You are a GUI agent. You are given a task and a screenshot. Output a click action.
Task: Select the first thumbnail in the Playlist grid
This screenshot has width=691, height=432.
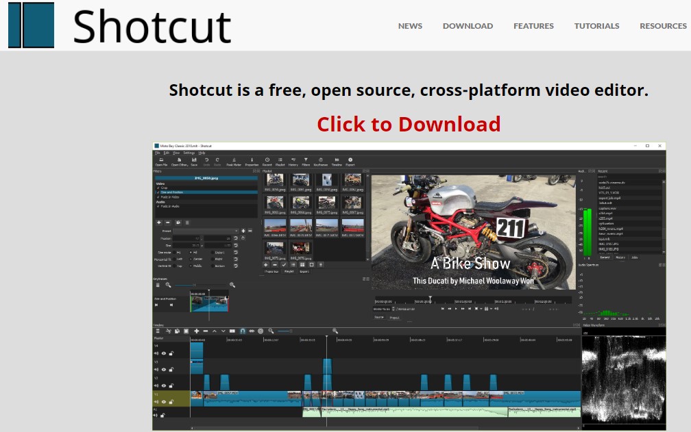click(275, 182)
